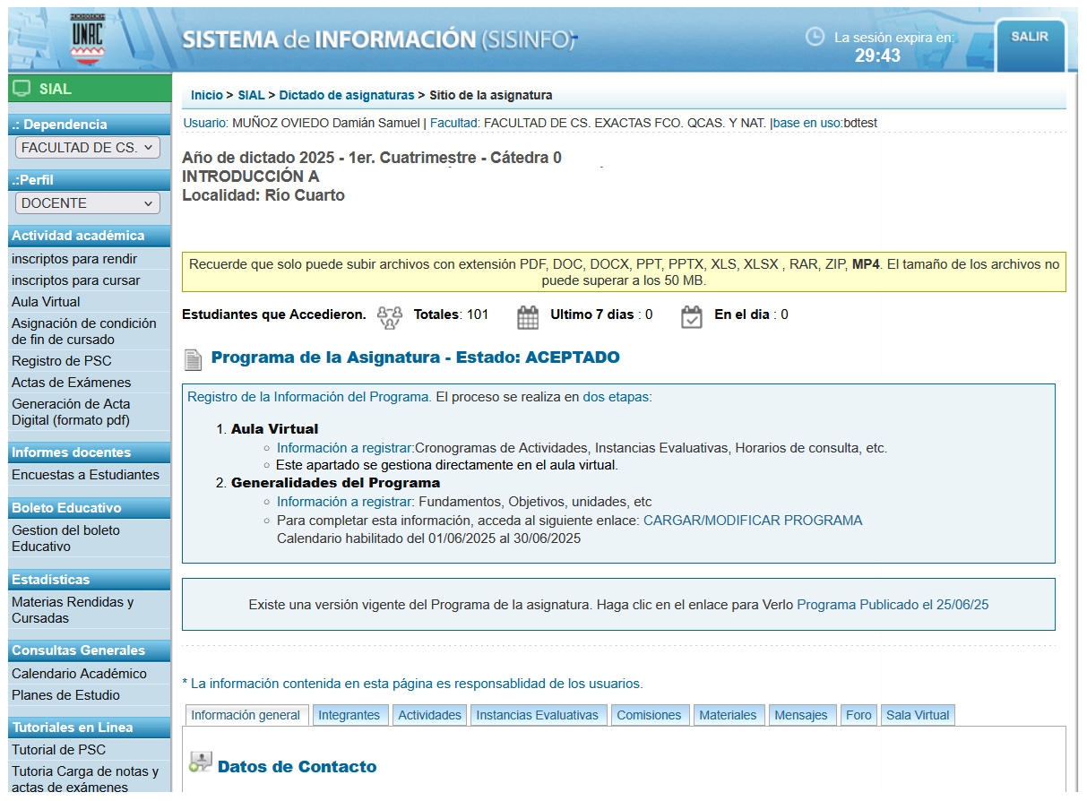Click the session timer clock icon
Image resolution: width=1087 pixels, height=801 pixels.
(815, 37)
